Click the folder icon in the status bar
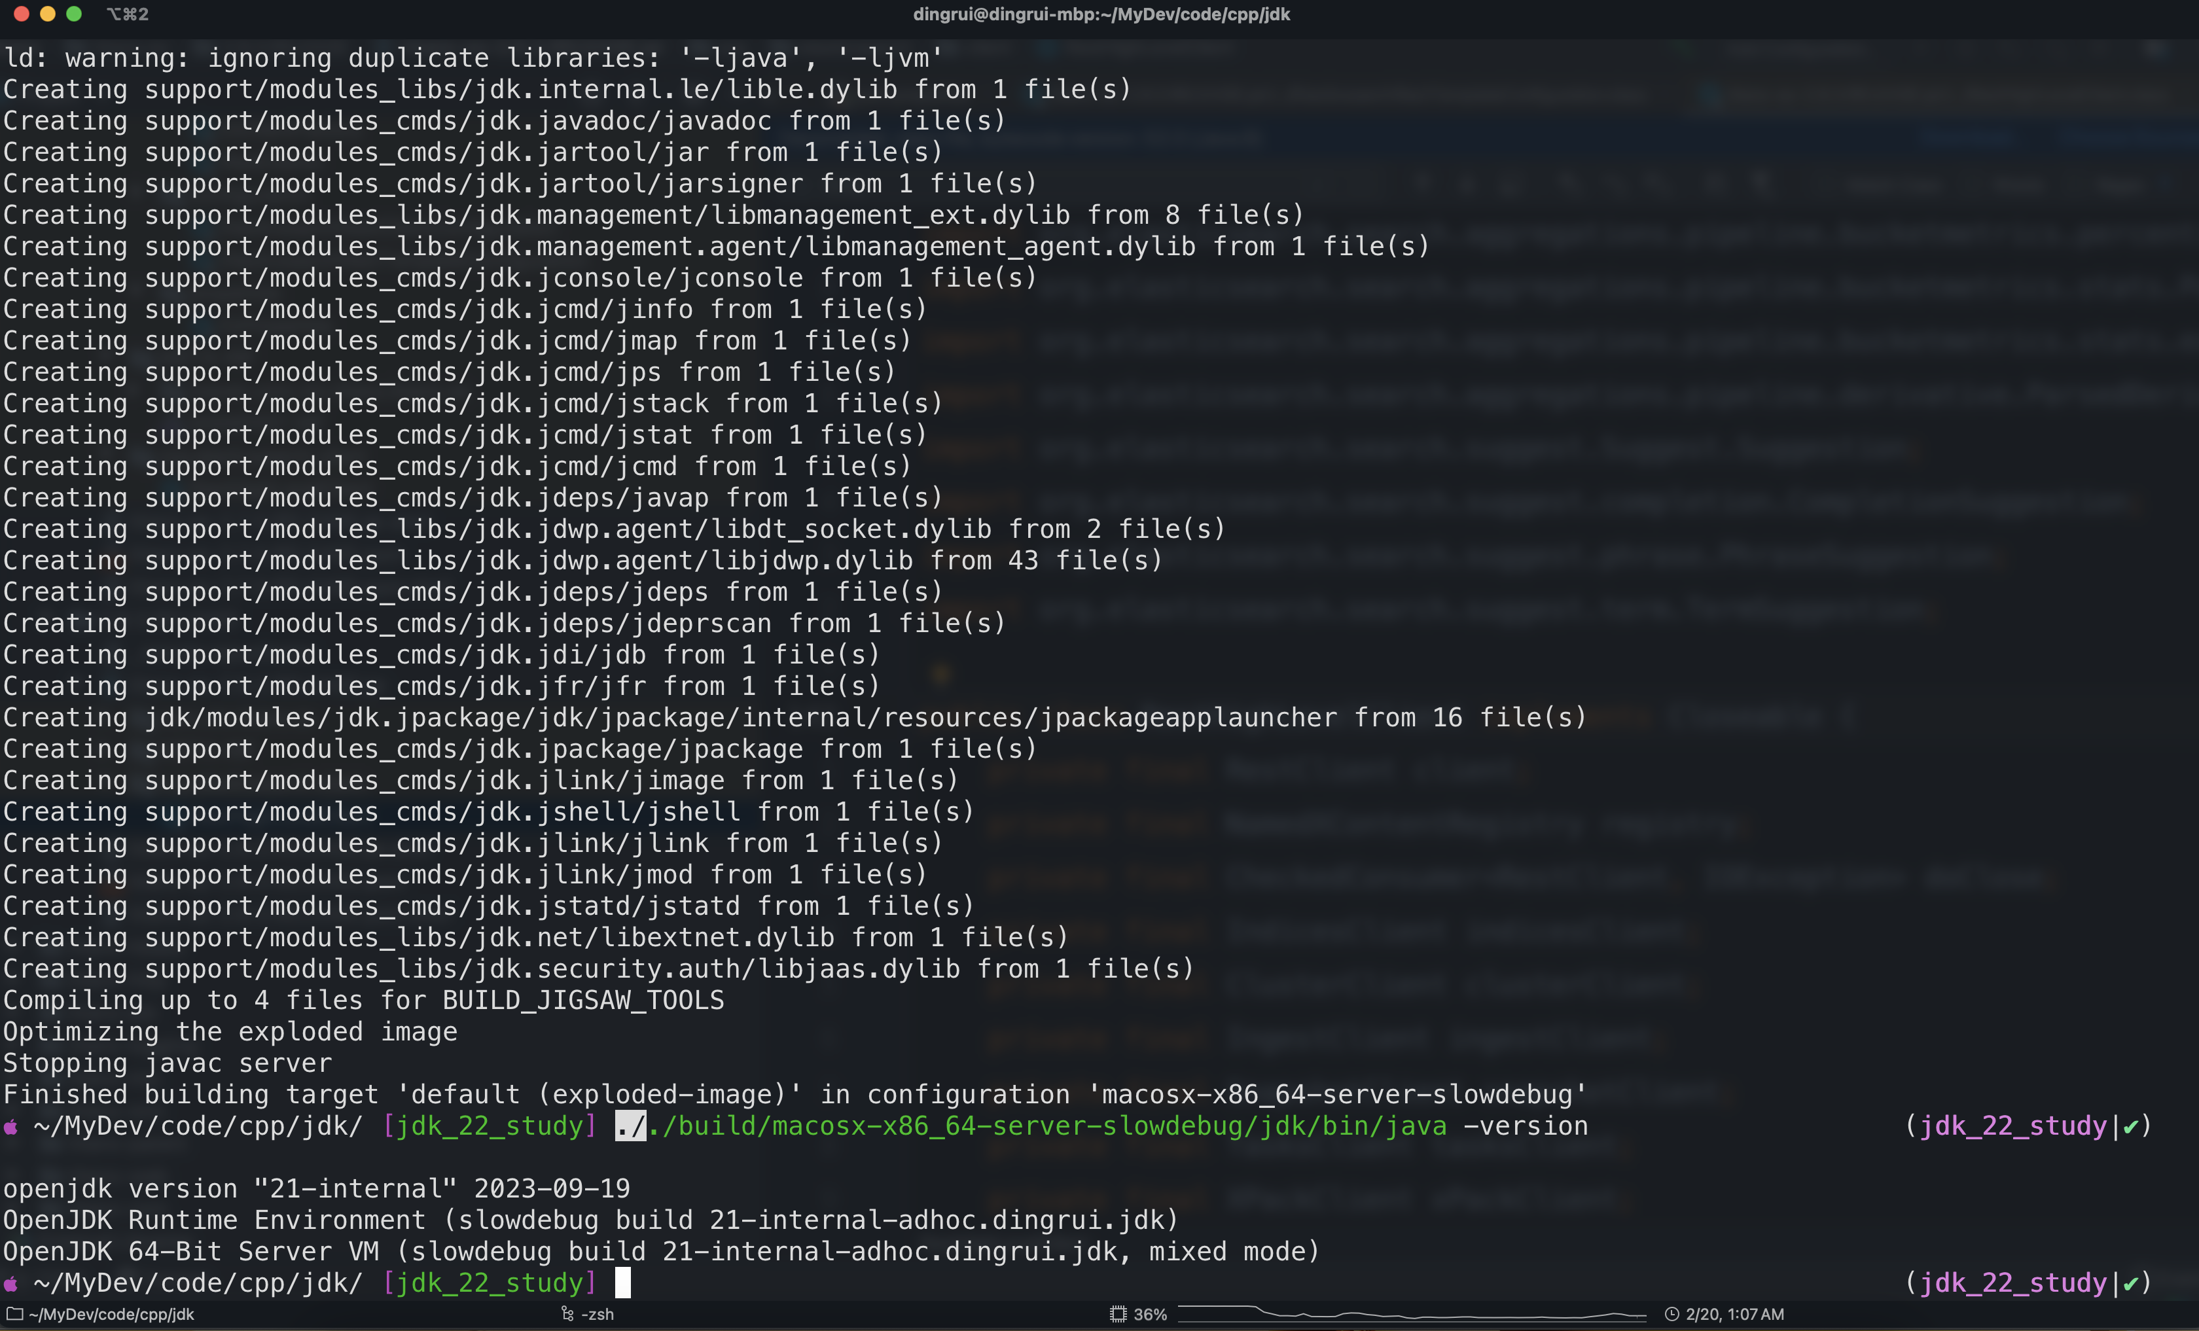Image resolution: width=2199 pixels, height=1331 pixels. tap(14, 1314)
